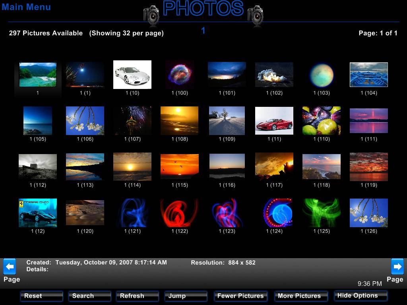
Task: Open the mountain river thumbnail labeled 1
Action: [x=38, y=74]
